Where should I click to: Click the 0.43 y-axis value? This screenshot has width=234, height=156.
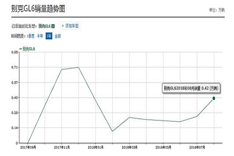tap(14, 97)
